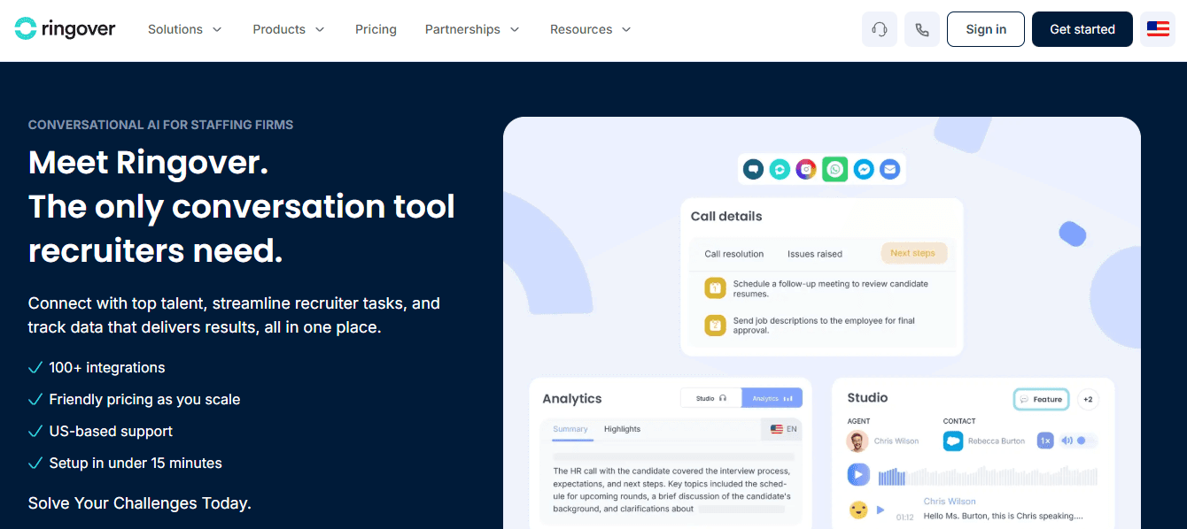Click the blue email channel icon

[x=890, y=169]
